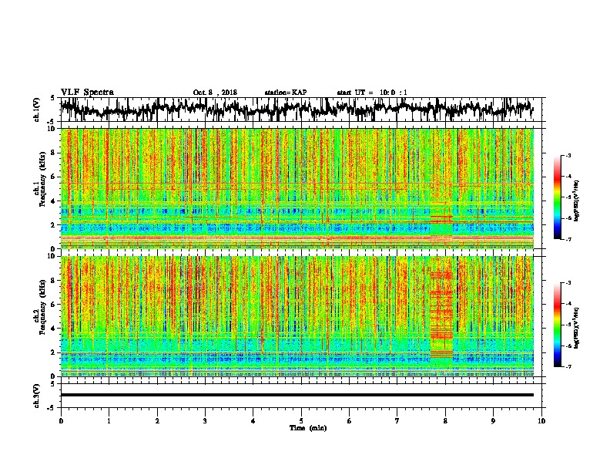Screen dimensions: 610x472
Task: Click time axis tick label "5"
Action: pos(301,420)
